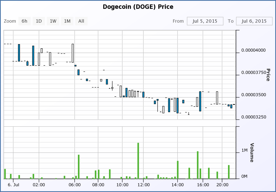Click the 06:00 time axis label
276x192 pixels.
coord(75,185)
